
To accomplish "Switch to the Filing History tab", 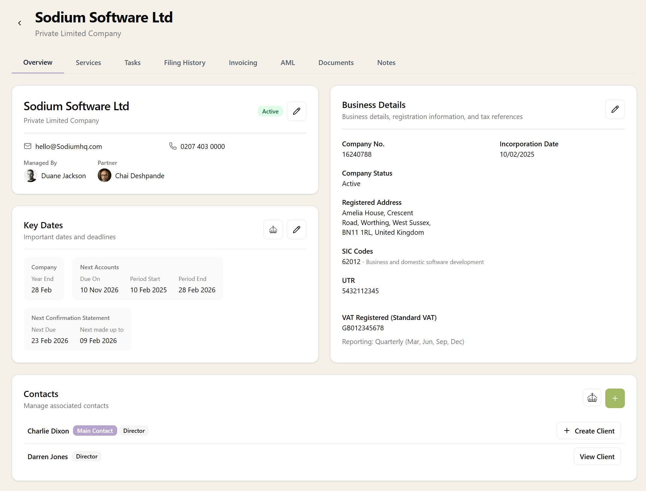I will coord(184,62).
